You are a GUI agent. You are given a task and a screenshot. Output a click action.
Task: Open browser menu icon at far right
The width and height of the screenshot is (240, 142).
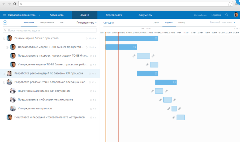click(x=237, y=4)
